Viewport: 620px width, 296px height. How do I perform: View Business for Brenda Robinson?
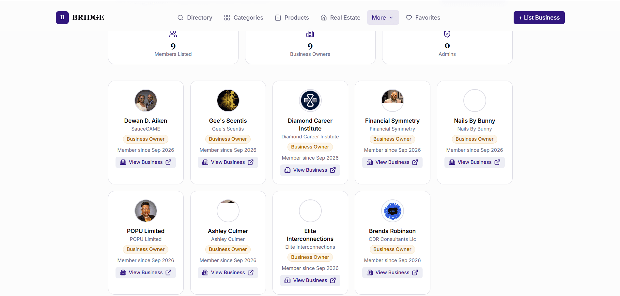click(392, 273)
